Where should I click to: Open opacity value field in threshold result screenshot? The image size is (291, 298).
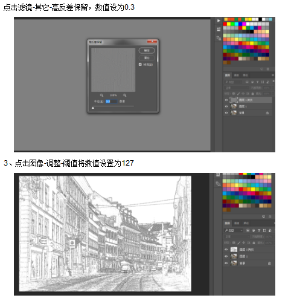click(269, 236)
